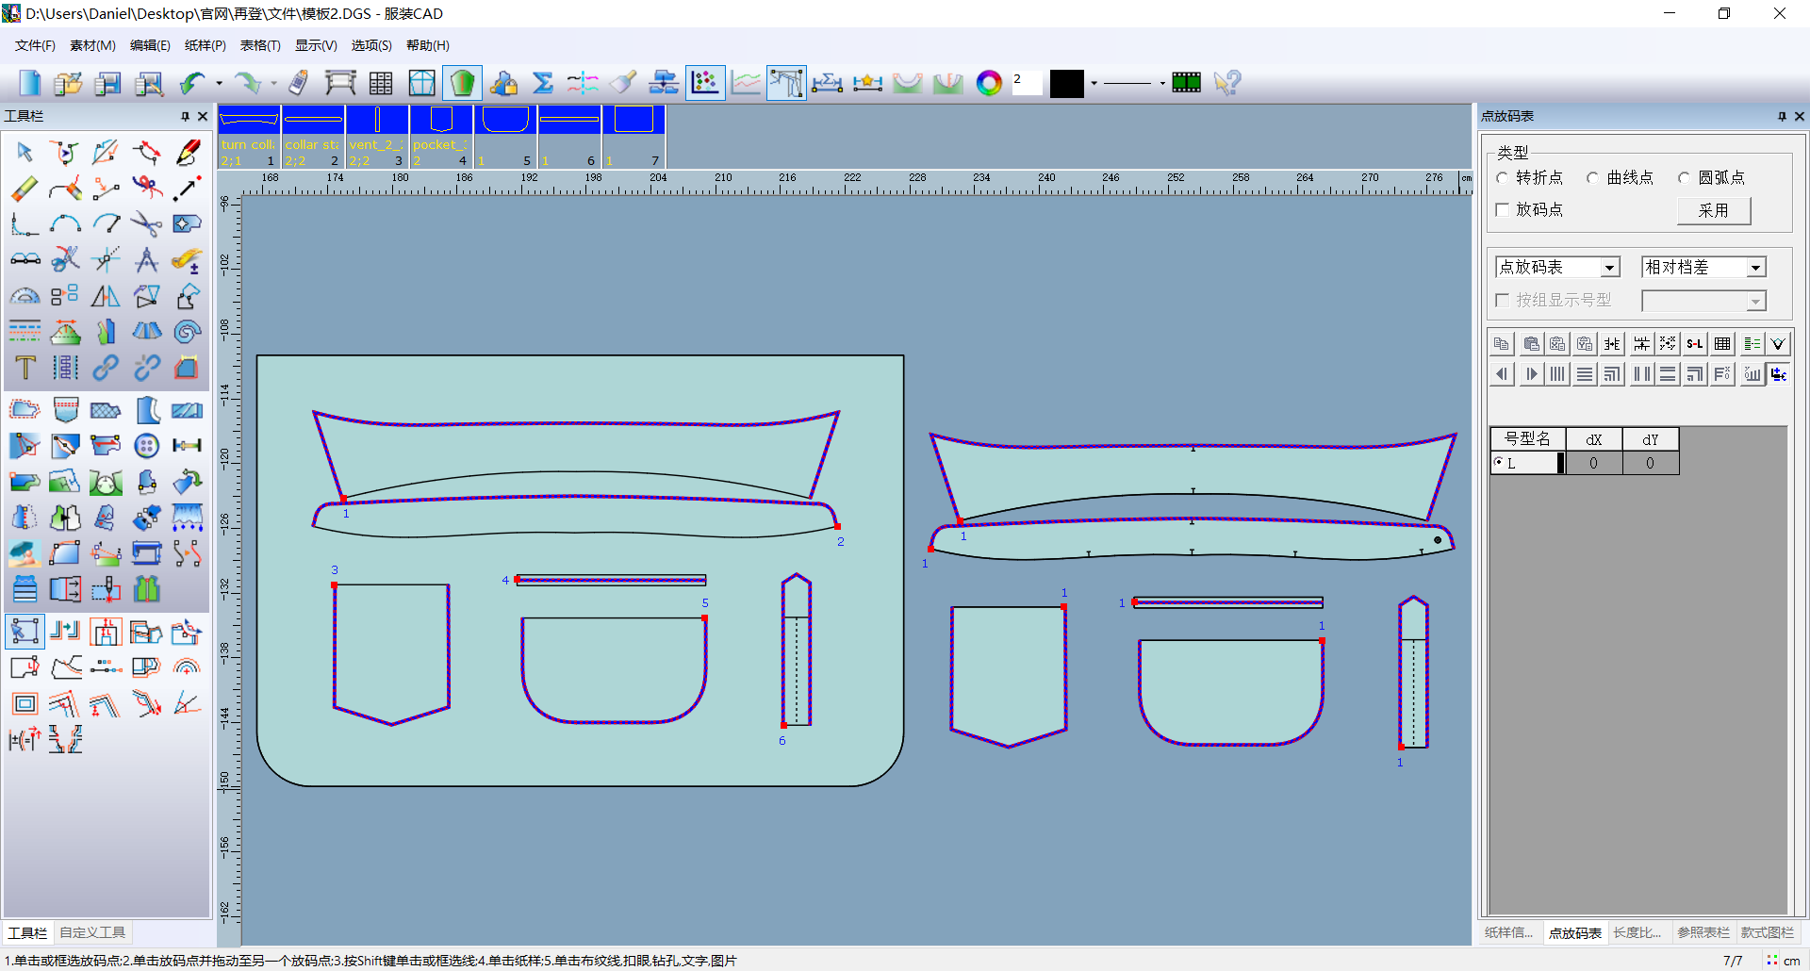
Task: Click the New file icon in toolbar
Action: [29, 83]
